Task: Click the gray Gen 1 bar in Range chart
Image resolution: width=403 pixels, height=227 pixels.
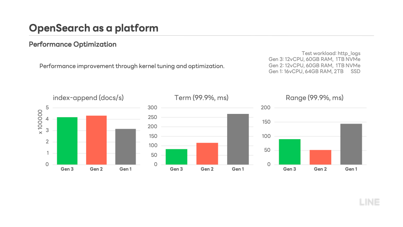Action: (x=351, y=144)
